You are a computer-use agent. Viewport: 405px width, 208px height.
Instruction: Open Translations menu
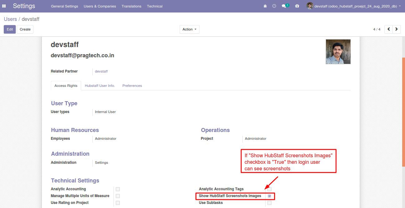click(131, 6)
